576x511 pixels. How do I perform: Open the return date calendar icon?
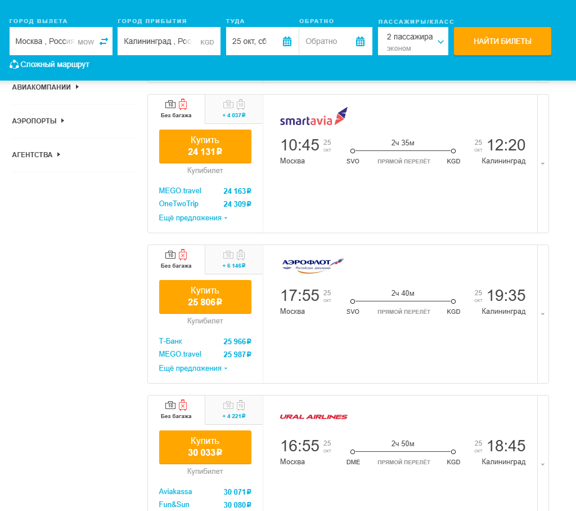[x=361, y=41]
